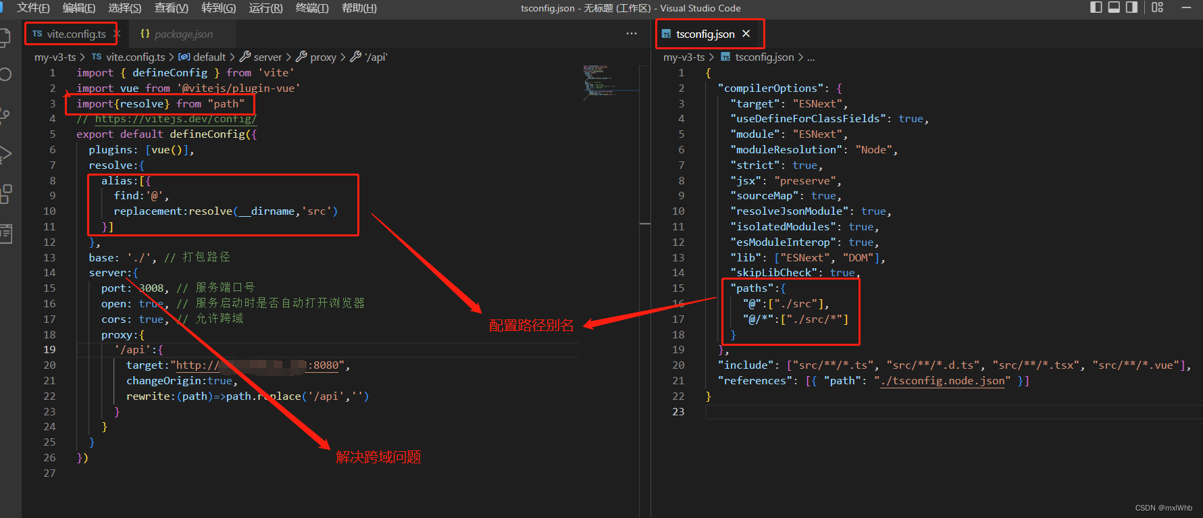The width and height of the screenshot is (1203, 518).
Task: Open the Extensions view icon
Action: (5, 195)
